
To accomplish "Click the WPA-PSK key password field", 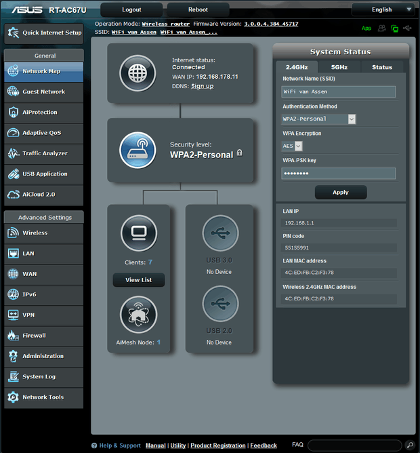I will (x=338, y=174).
